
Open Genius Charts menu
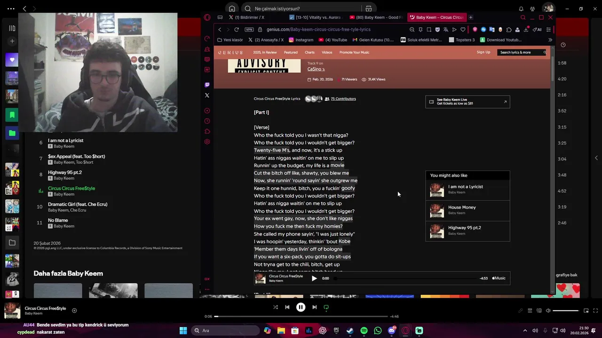(x=309, y=52)
